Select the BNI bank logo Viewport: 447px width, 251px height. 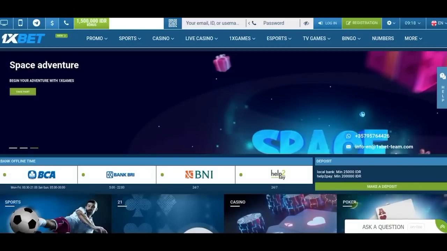click(199, 175)
